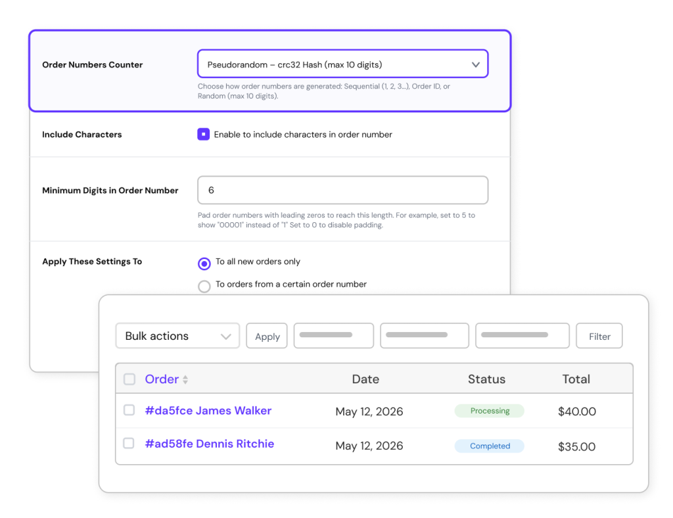Click the $40.00 total value

[577, 412]
